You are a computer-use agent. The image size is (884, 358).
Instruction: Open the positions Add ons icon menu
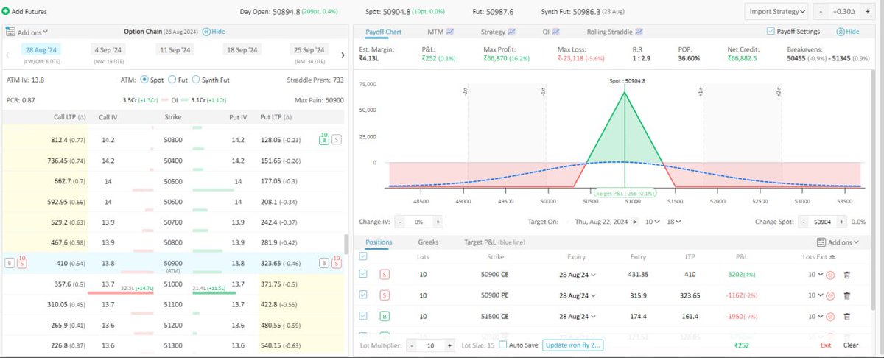coord(821,242)
